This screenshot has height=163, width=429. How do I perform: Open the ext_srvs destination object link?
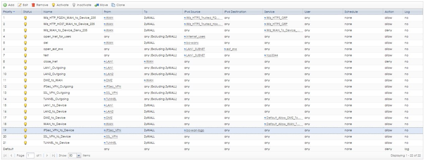pos(231,49)
